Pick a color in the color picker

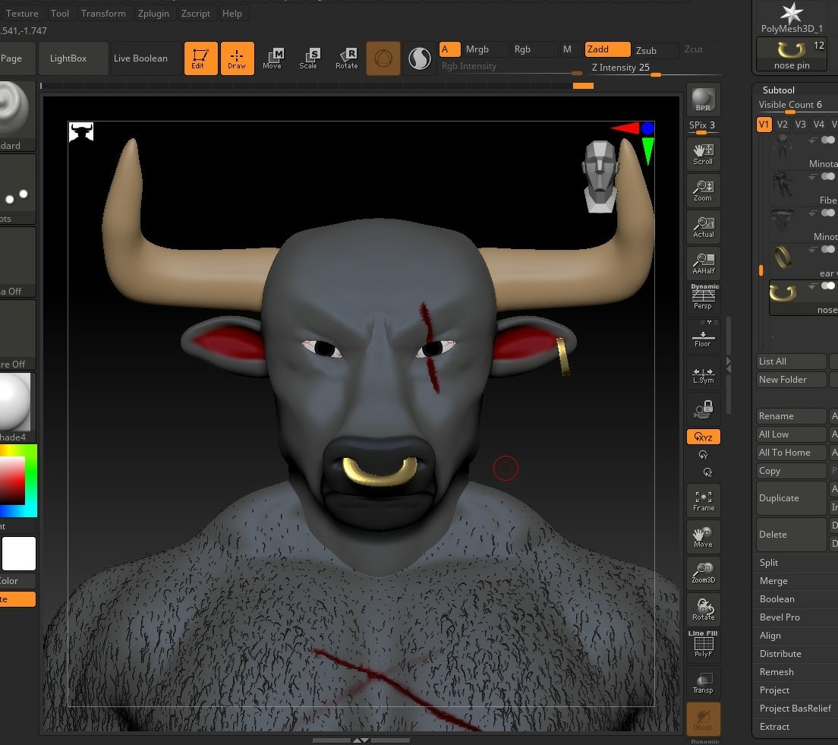[18, 480]
